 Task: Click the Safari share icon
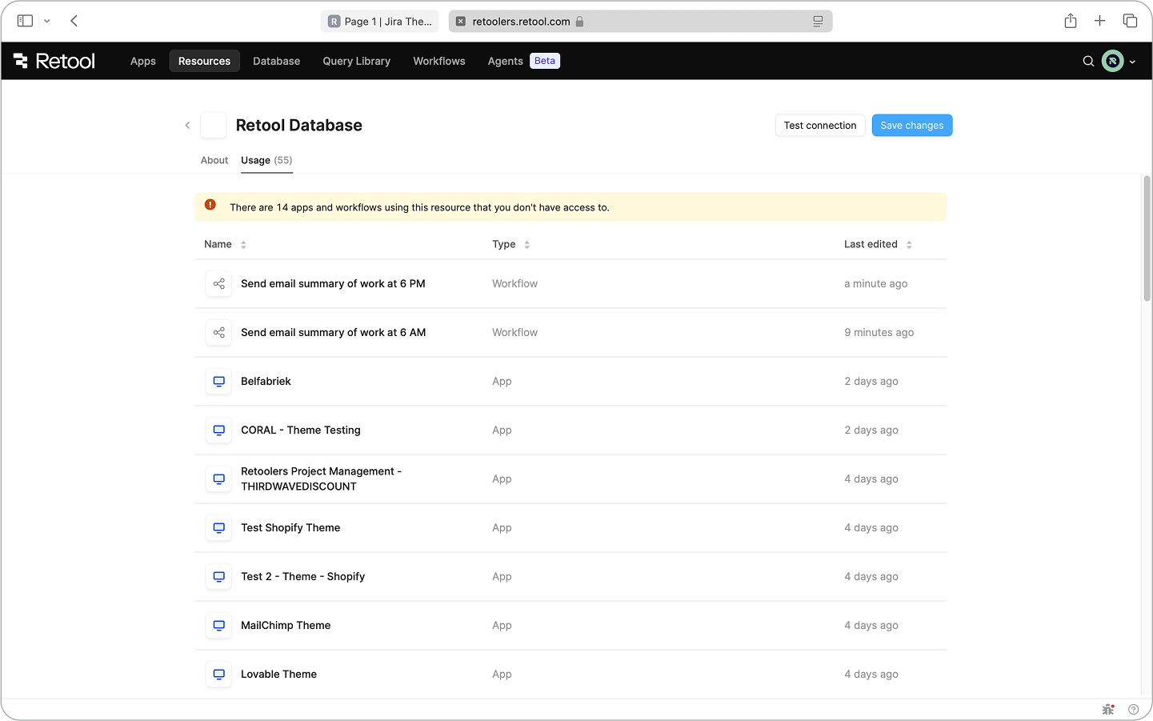[1071, 21]
